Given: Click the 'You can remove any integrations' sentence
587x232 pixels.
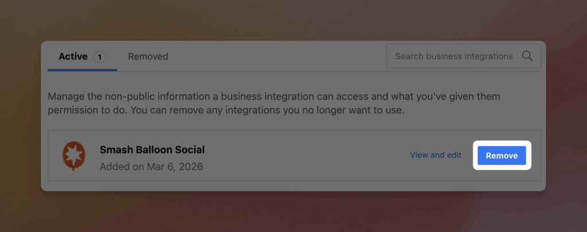Looking at the screenshot, I should [x=298, y=110].
